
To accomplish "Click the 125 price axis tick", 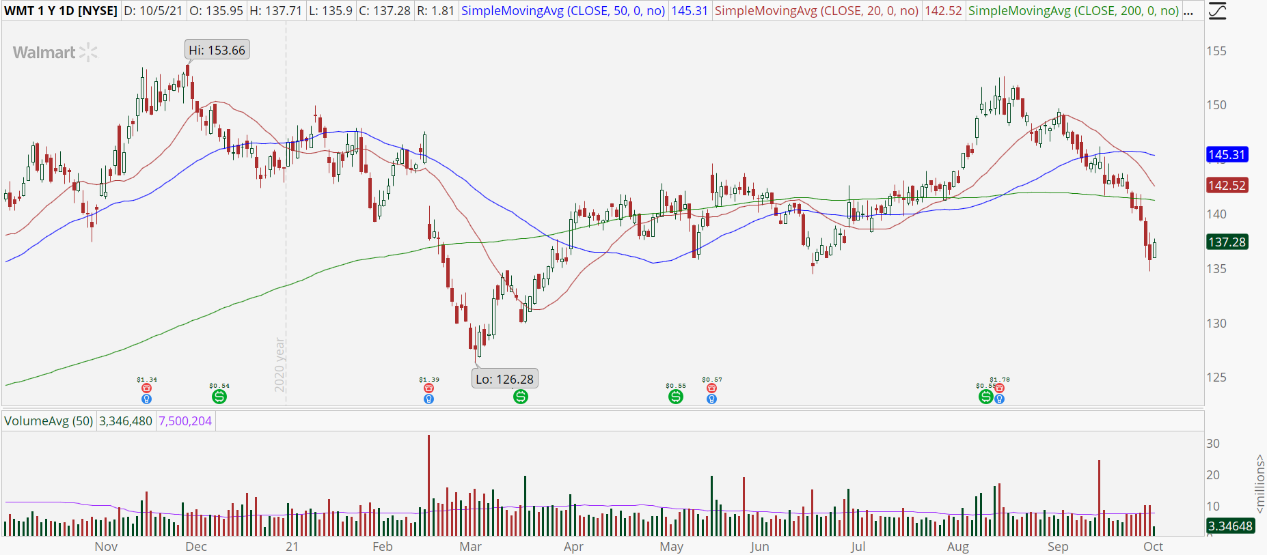I will tap(1216, 378).
